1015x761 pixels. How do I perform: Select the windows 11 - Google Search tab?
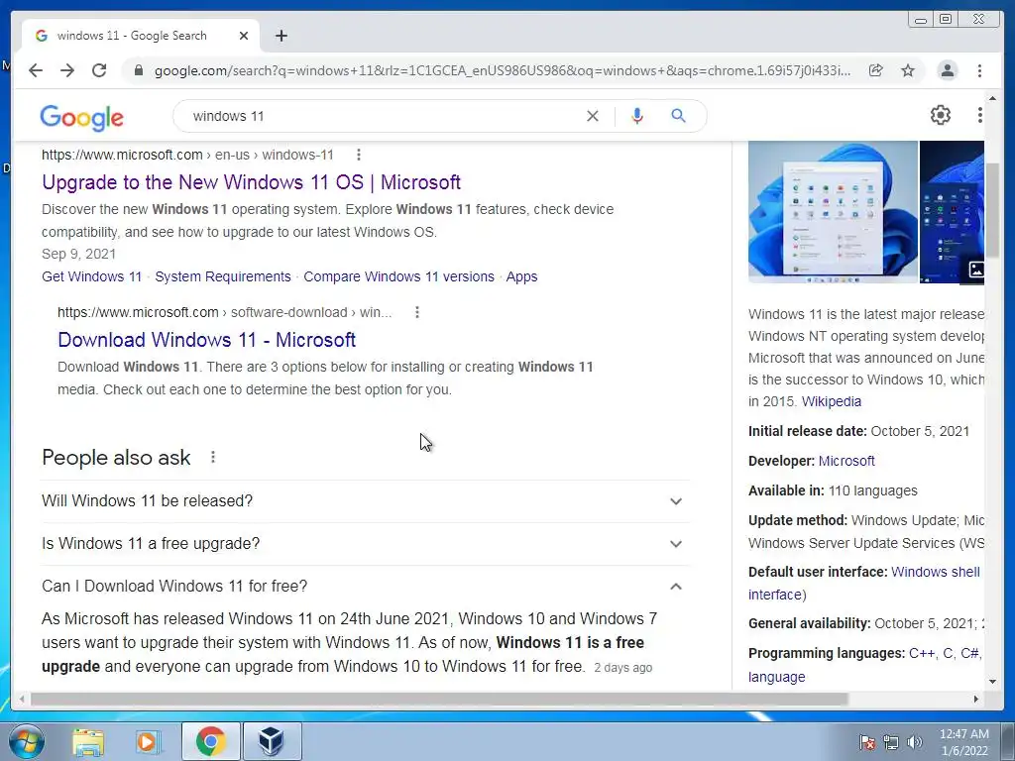click(141, 36)
